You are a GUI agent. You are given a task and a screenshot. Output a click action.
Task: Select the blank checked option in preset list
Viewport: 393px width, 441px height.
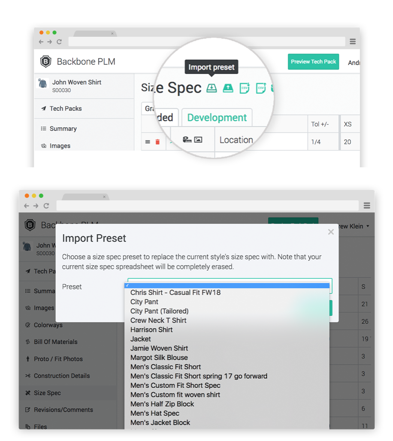[x=227, y=285]
